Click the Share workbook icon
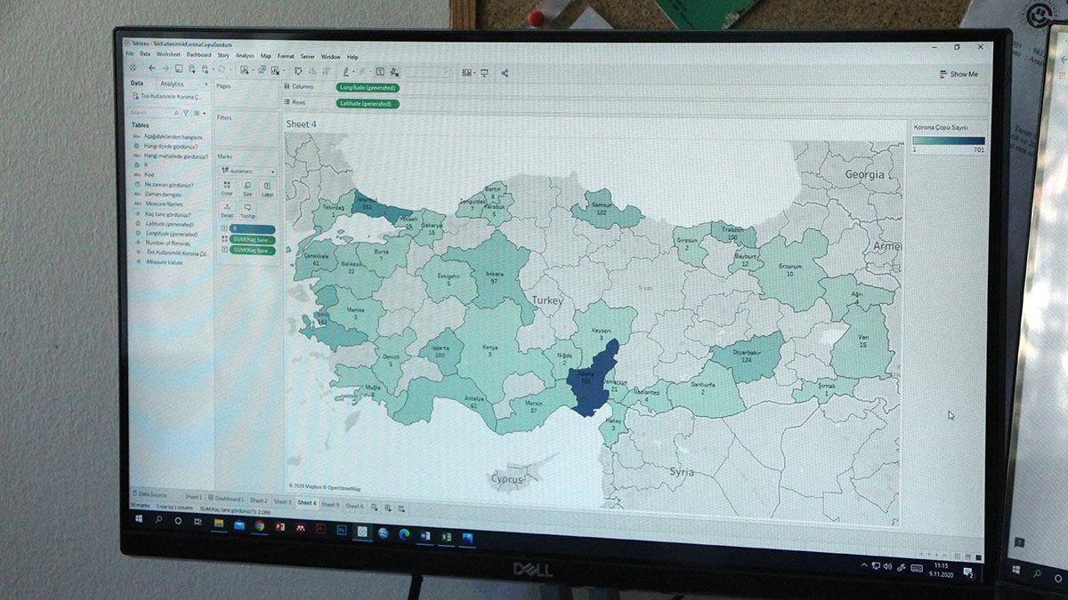The image size is (1068, 600). (x=505, y=71)
